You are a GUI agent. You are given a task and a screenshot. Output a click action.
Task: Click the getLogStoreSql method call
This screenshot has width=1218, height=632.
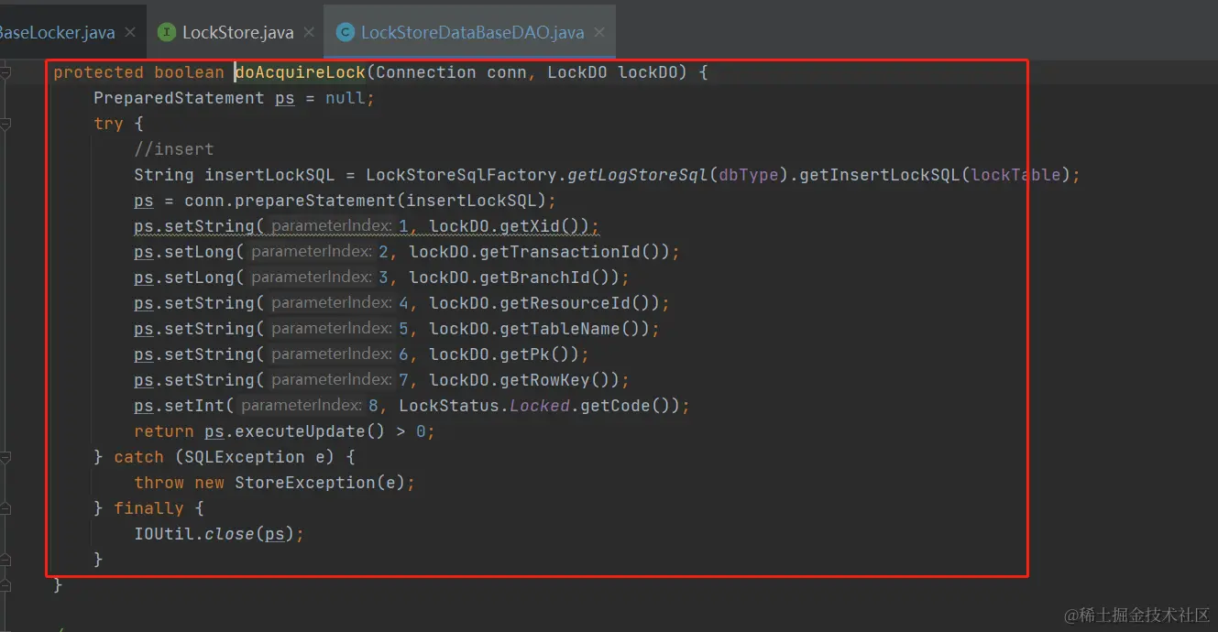click(x=639, y=175)
